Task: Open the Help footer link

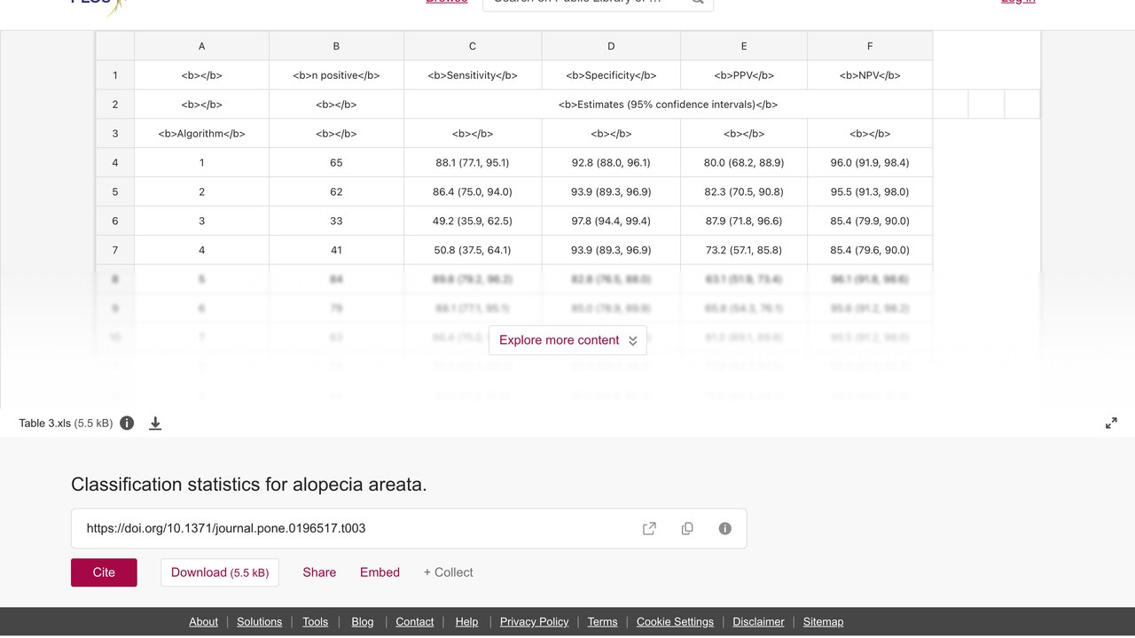Action: tap(466, 622)
